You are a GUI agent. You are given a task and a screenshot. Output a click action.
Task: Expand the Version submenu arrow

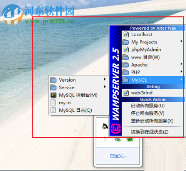point(105,79)
